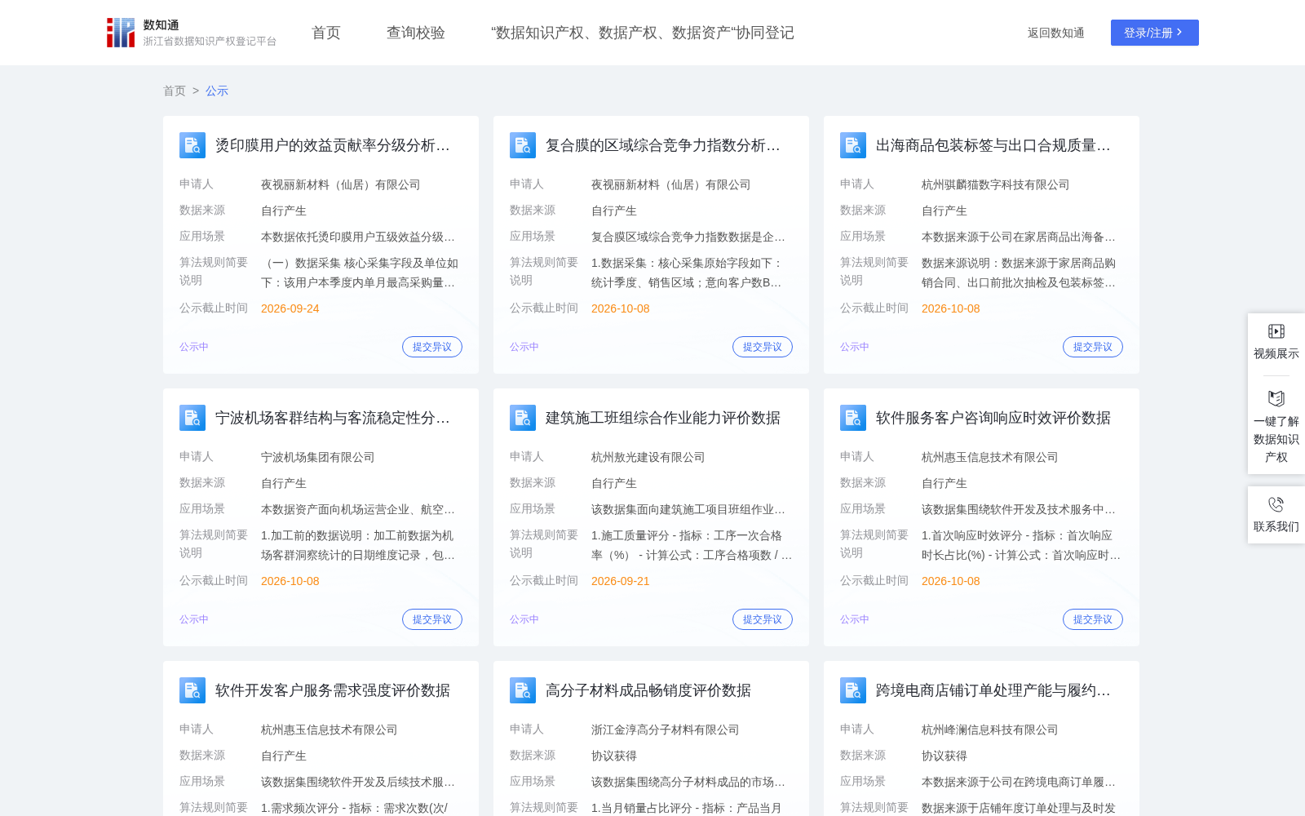Submit objection on 宁波机场客群 card
The image size is (1305, 816).
[432, 619]
